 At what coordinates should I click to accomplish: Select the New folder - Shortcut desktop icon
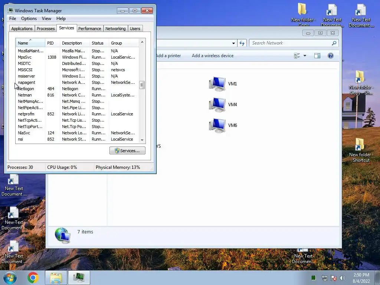tap(361, 150)
